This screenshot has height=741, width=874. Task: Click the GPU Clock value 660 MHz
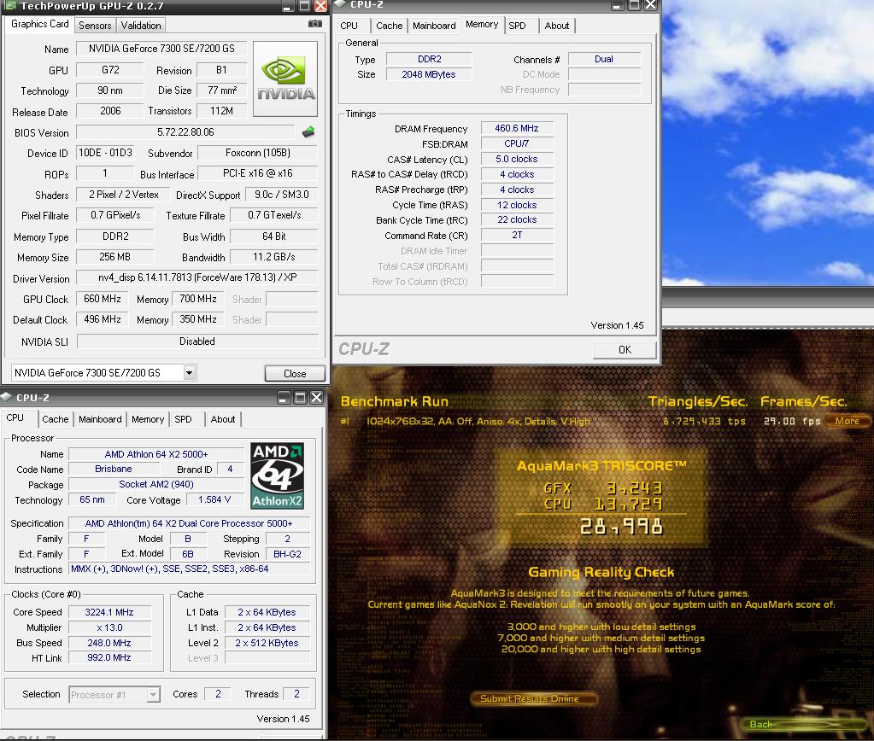pos(103,299)
